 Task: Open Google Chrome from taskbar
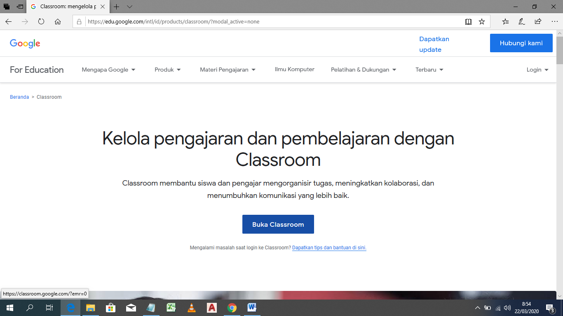pos(232,308)
